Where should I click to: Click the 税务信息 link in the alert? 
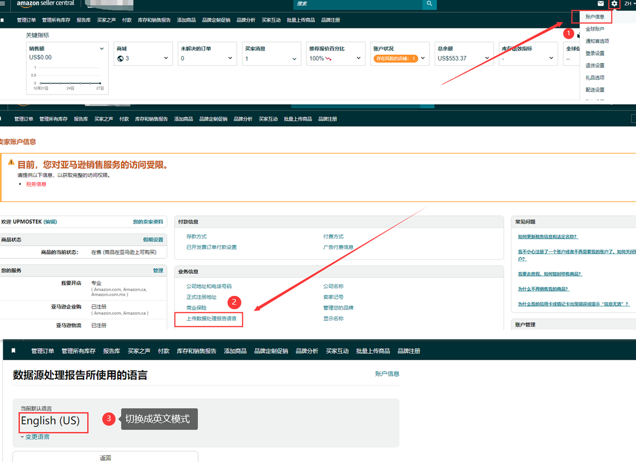(36, 184)
